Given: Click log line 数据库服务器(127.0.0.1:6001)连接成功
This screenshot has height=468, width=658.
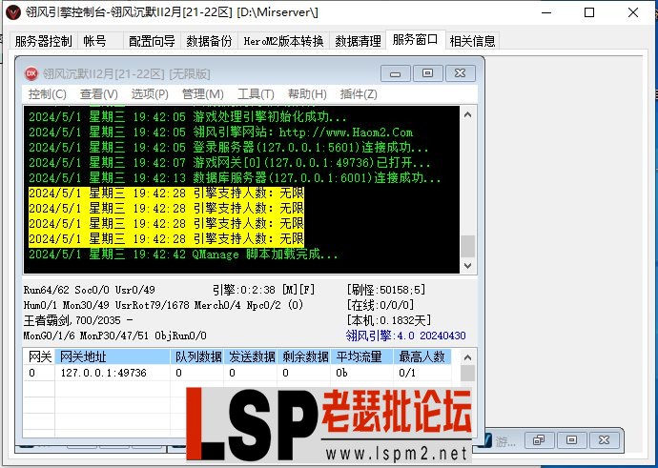Looking at the screenshot, I should 235,178.
